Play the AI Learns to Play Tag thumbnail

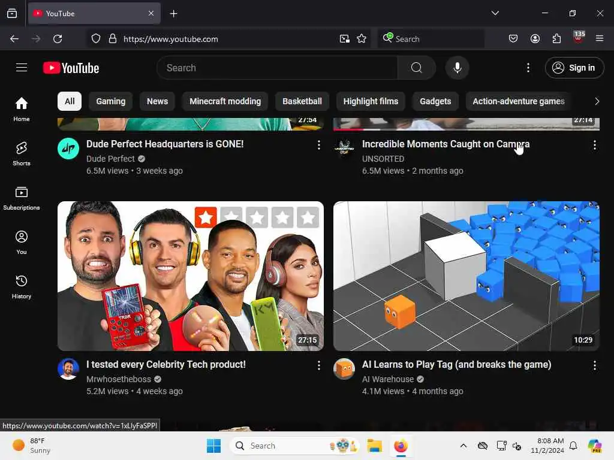[466, 276]
